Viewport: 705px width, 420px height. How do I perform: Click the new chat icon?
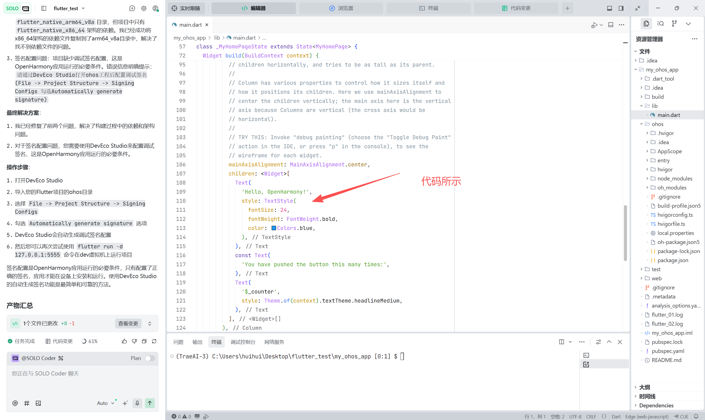(132, 9)
